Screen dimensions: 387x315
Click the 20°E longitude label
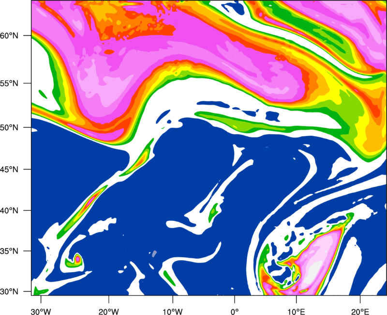point(360,312)
